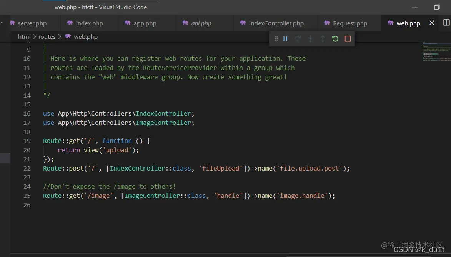Image resolution: width=451 pixels, height=257 pixels.
Task: Click the debug Step Into arrow
Action: [x=310, y=39]
